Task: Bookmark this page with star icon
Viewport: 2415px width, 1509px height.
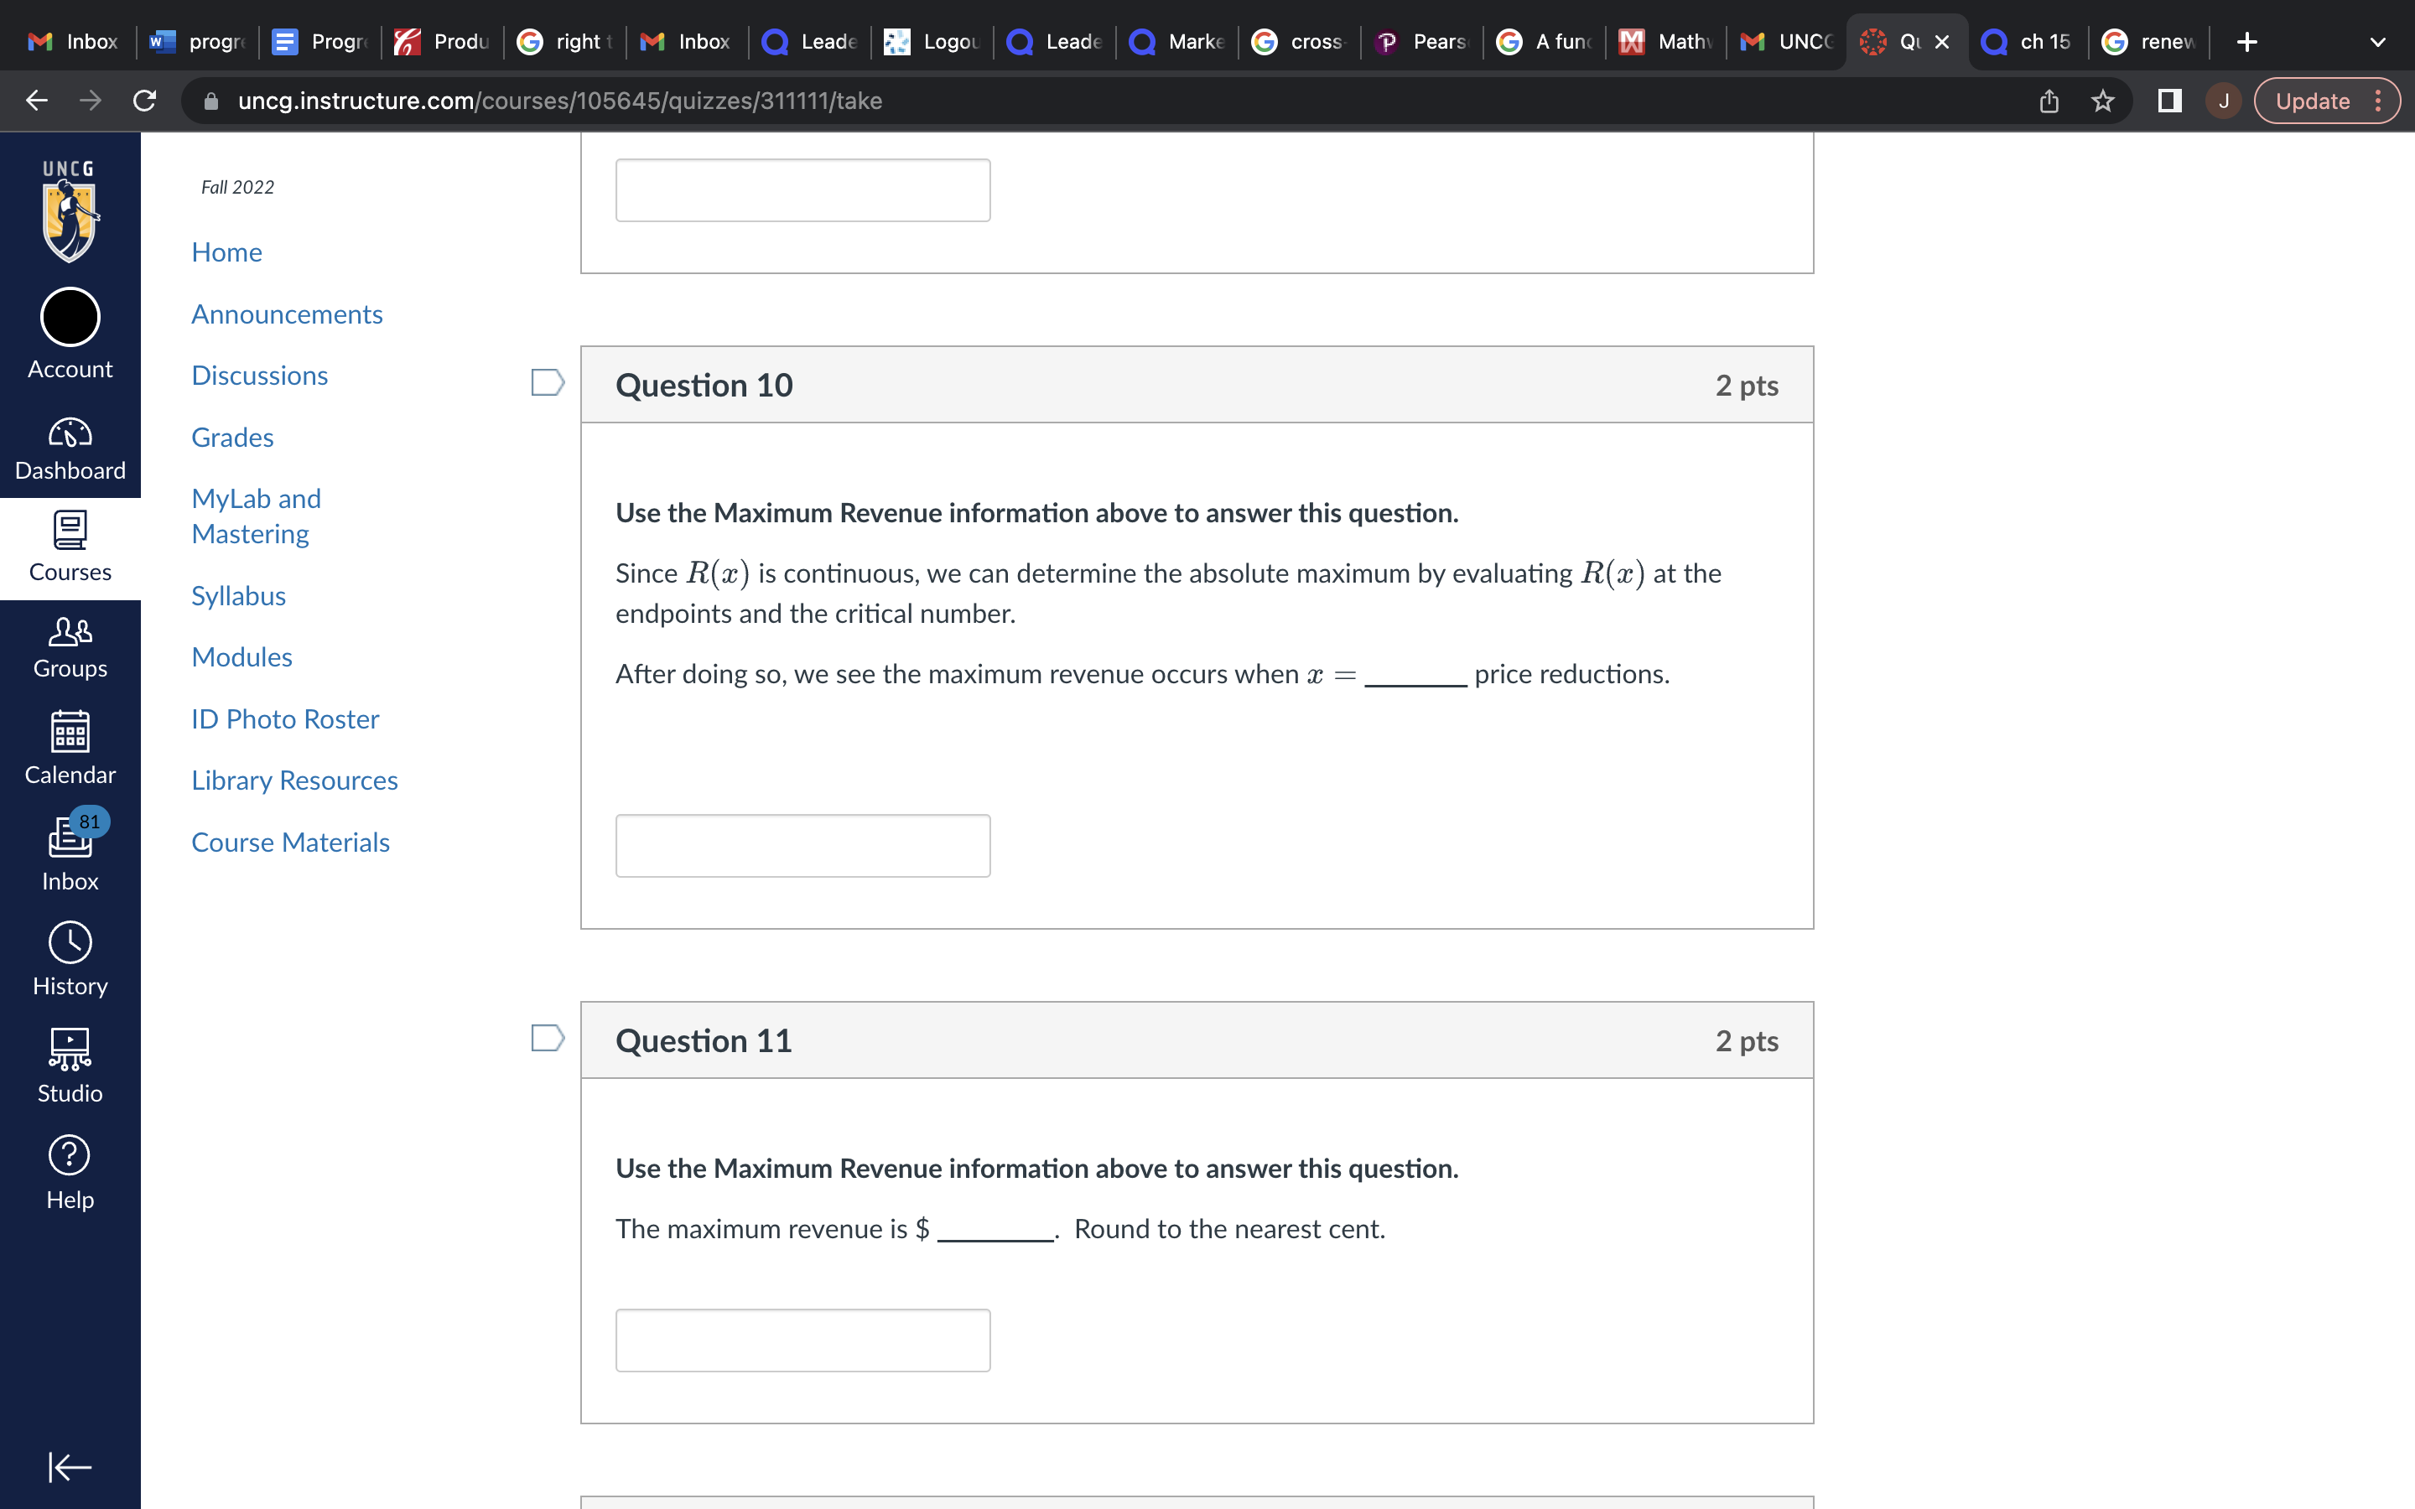Action: click(x=2103, y=101)
